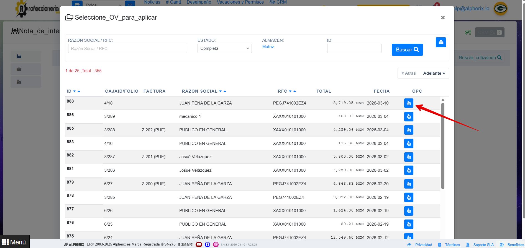This screenshot has width=525, height=248.
Task: Select order 877 using its action icon
Action: tap(408, 211)
